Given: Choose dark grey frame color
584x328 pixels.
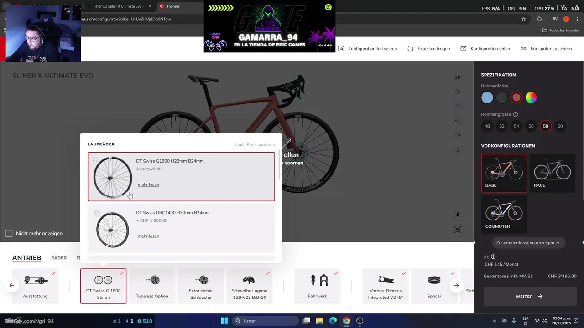Looking at the screenshot, I should (502, 97).
